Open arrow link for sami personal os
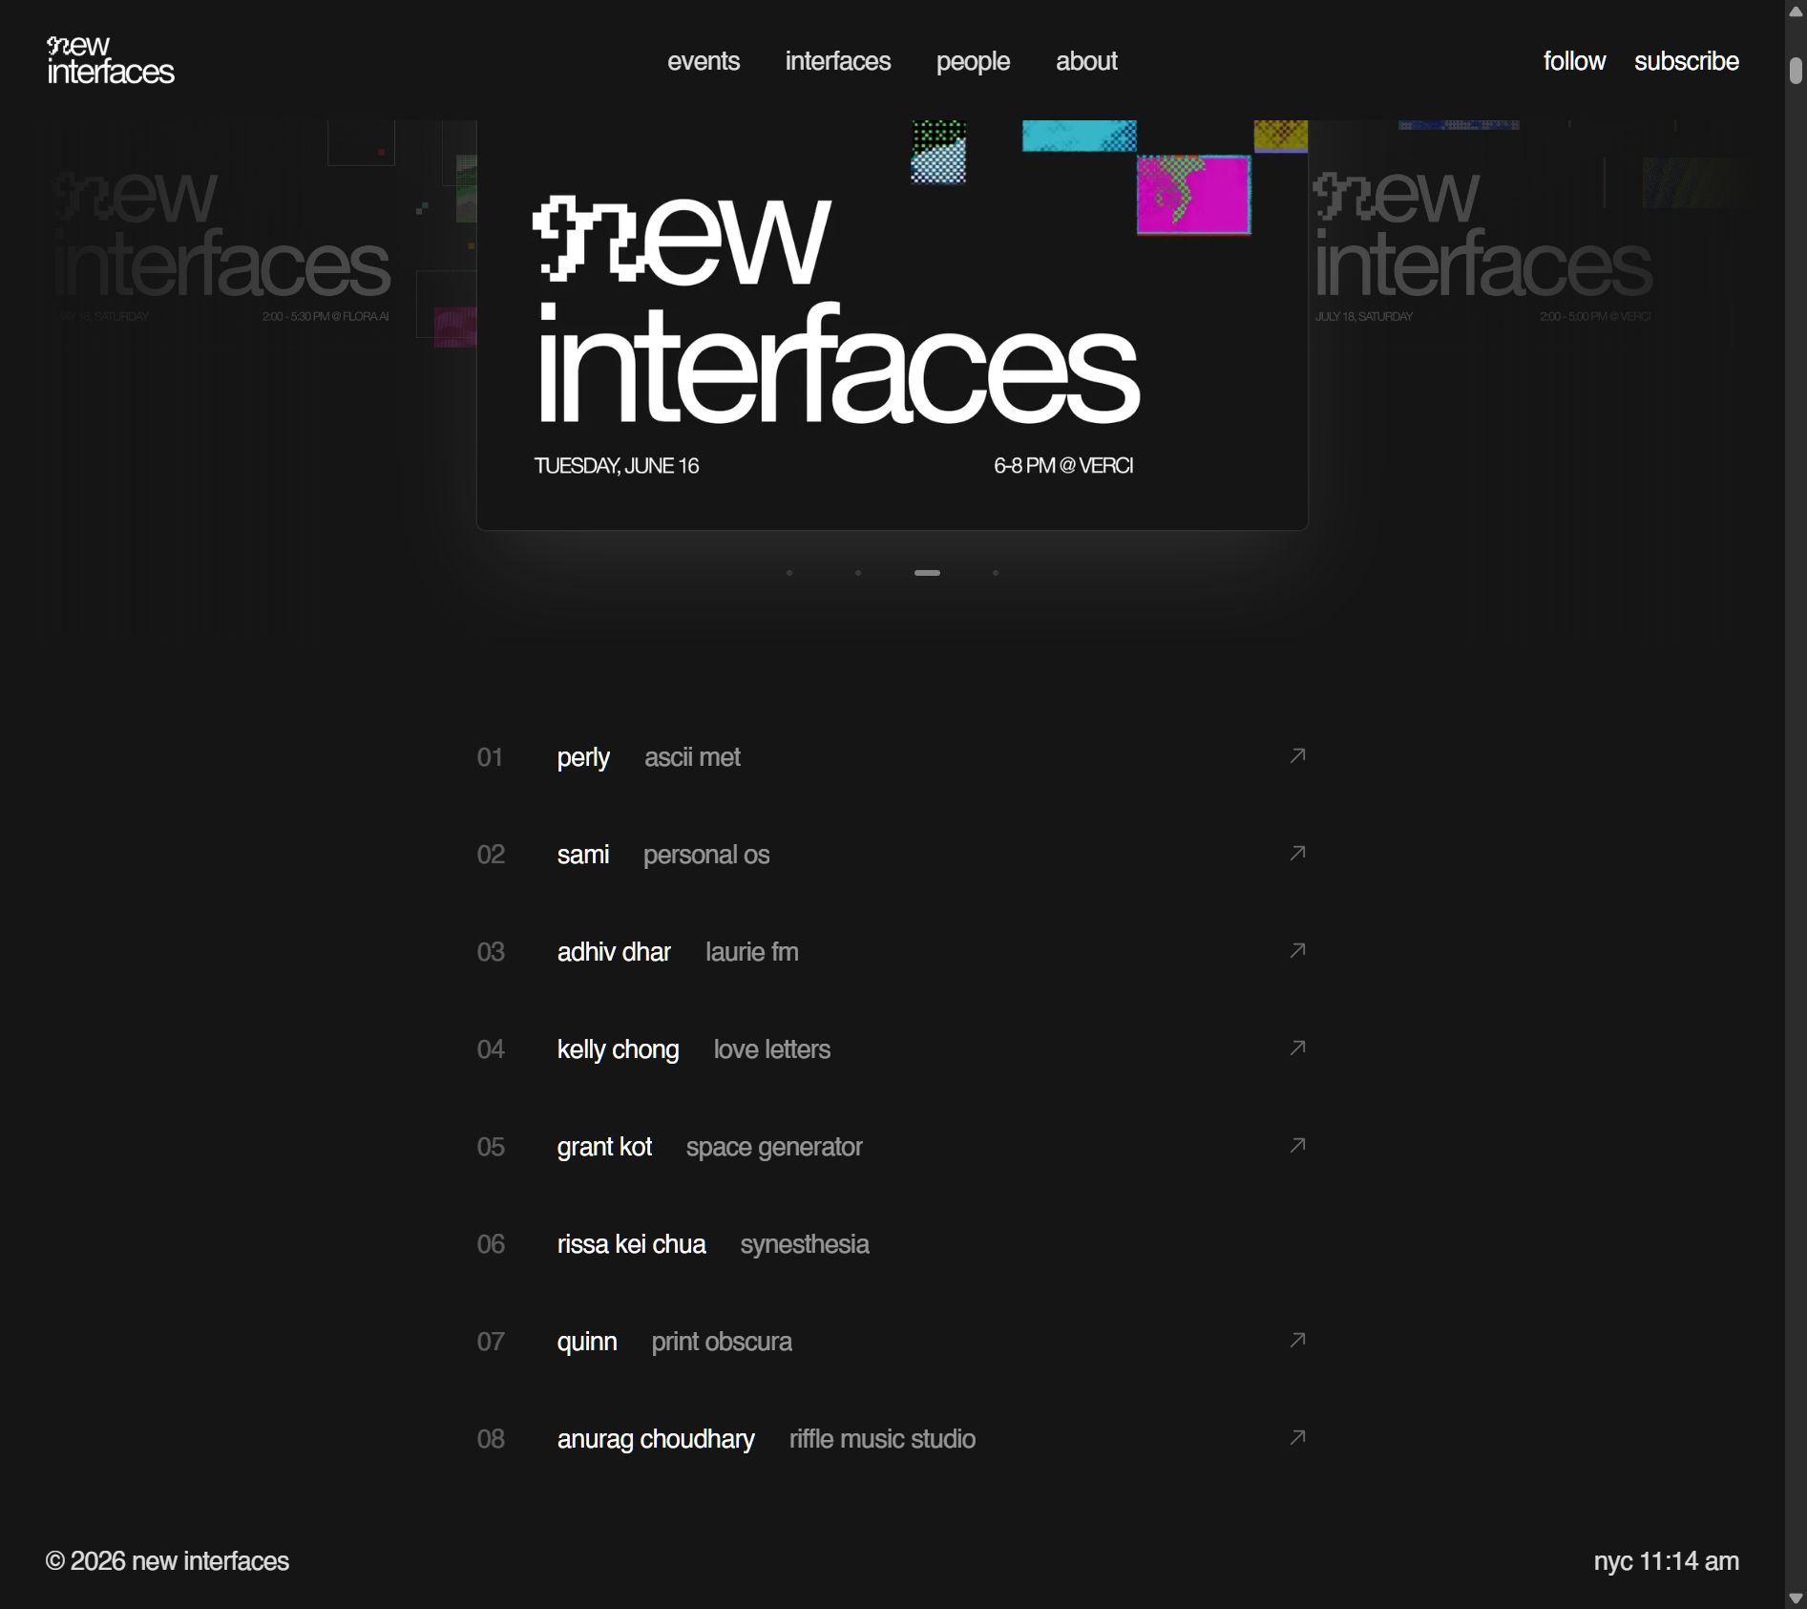Screen dimensions: 1807x1609 (1297, 854)
